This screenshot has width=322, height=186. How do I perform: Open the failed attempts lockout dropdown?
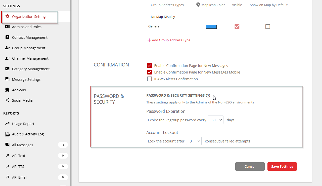[x=194, y=141]
